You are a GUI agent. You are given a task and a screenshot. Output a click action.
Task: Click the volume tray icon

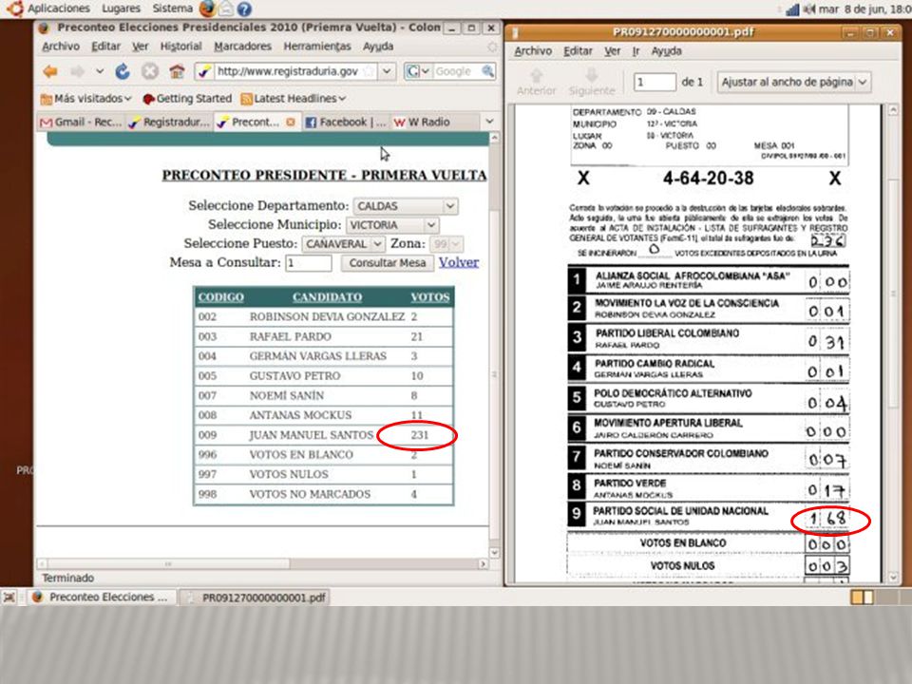pos(809,9)
